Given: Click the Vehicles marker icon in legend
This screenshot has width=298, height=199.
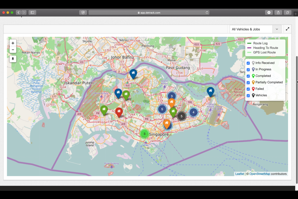Looking at the screenshot, I should [253, 95].
